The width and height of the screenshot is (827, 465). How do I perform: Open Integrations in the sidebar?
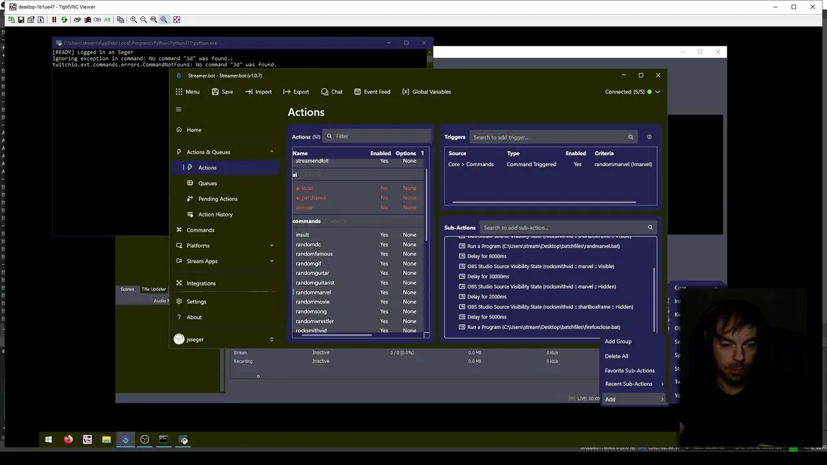(x=226, y=283)
